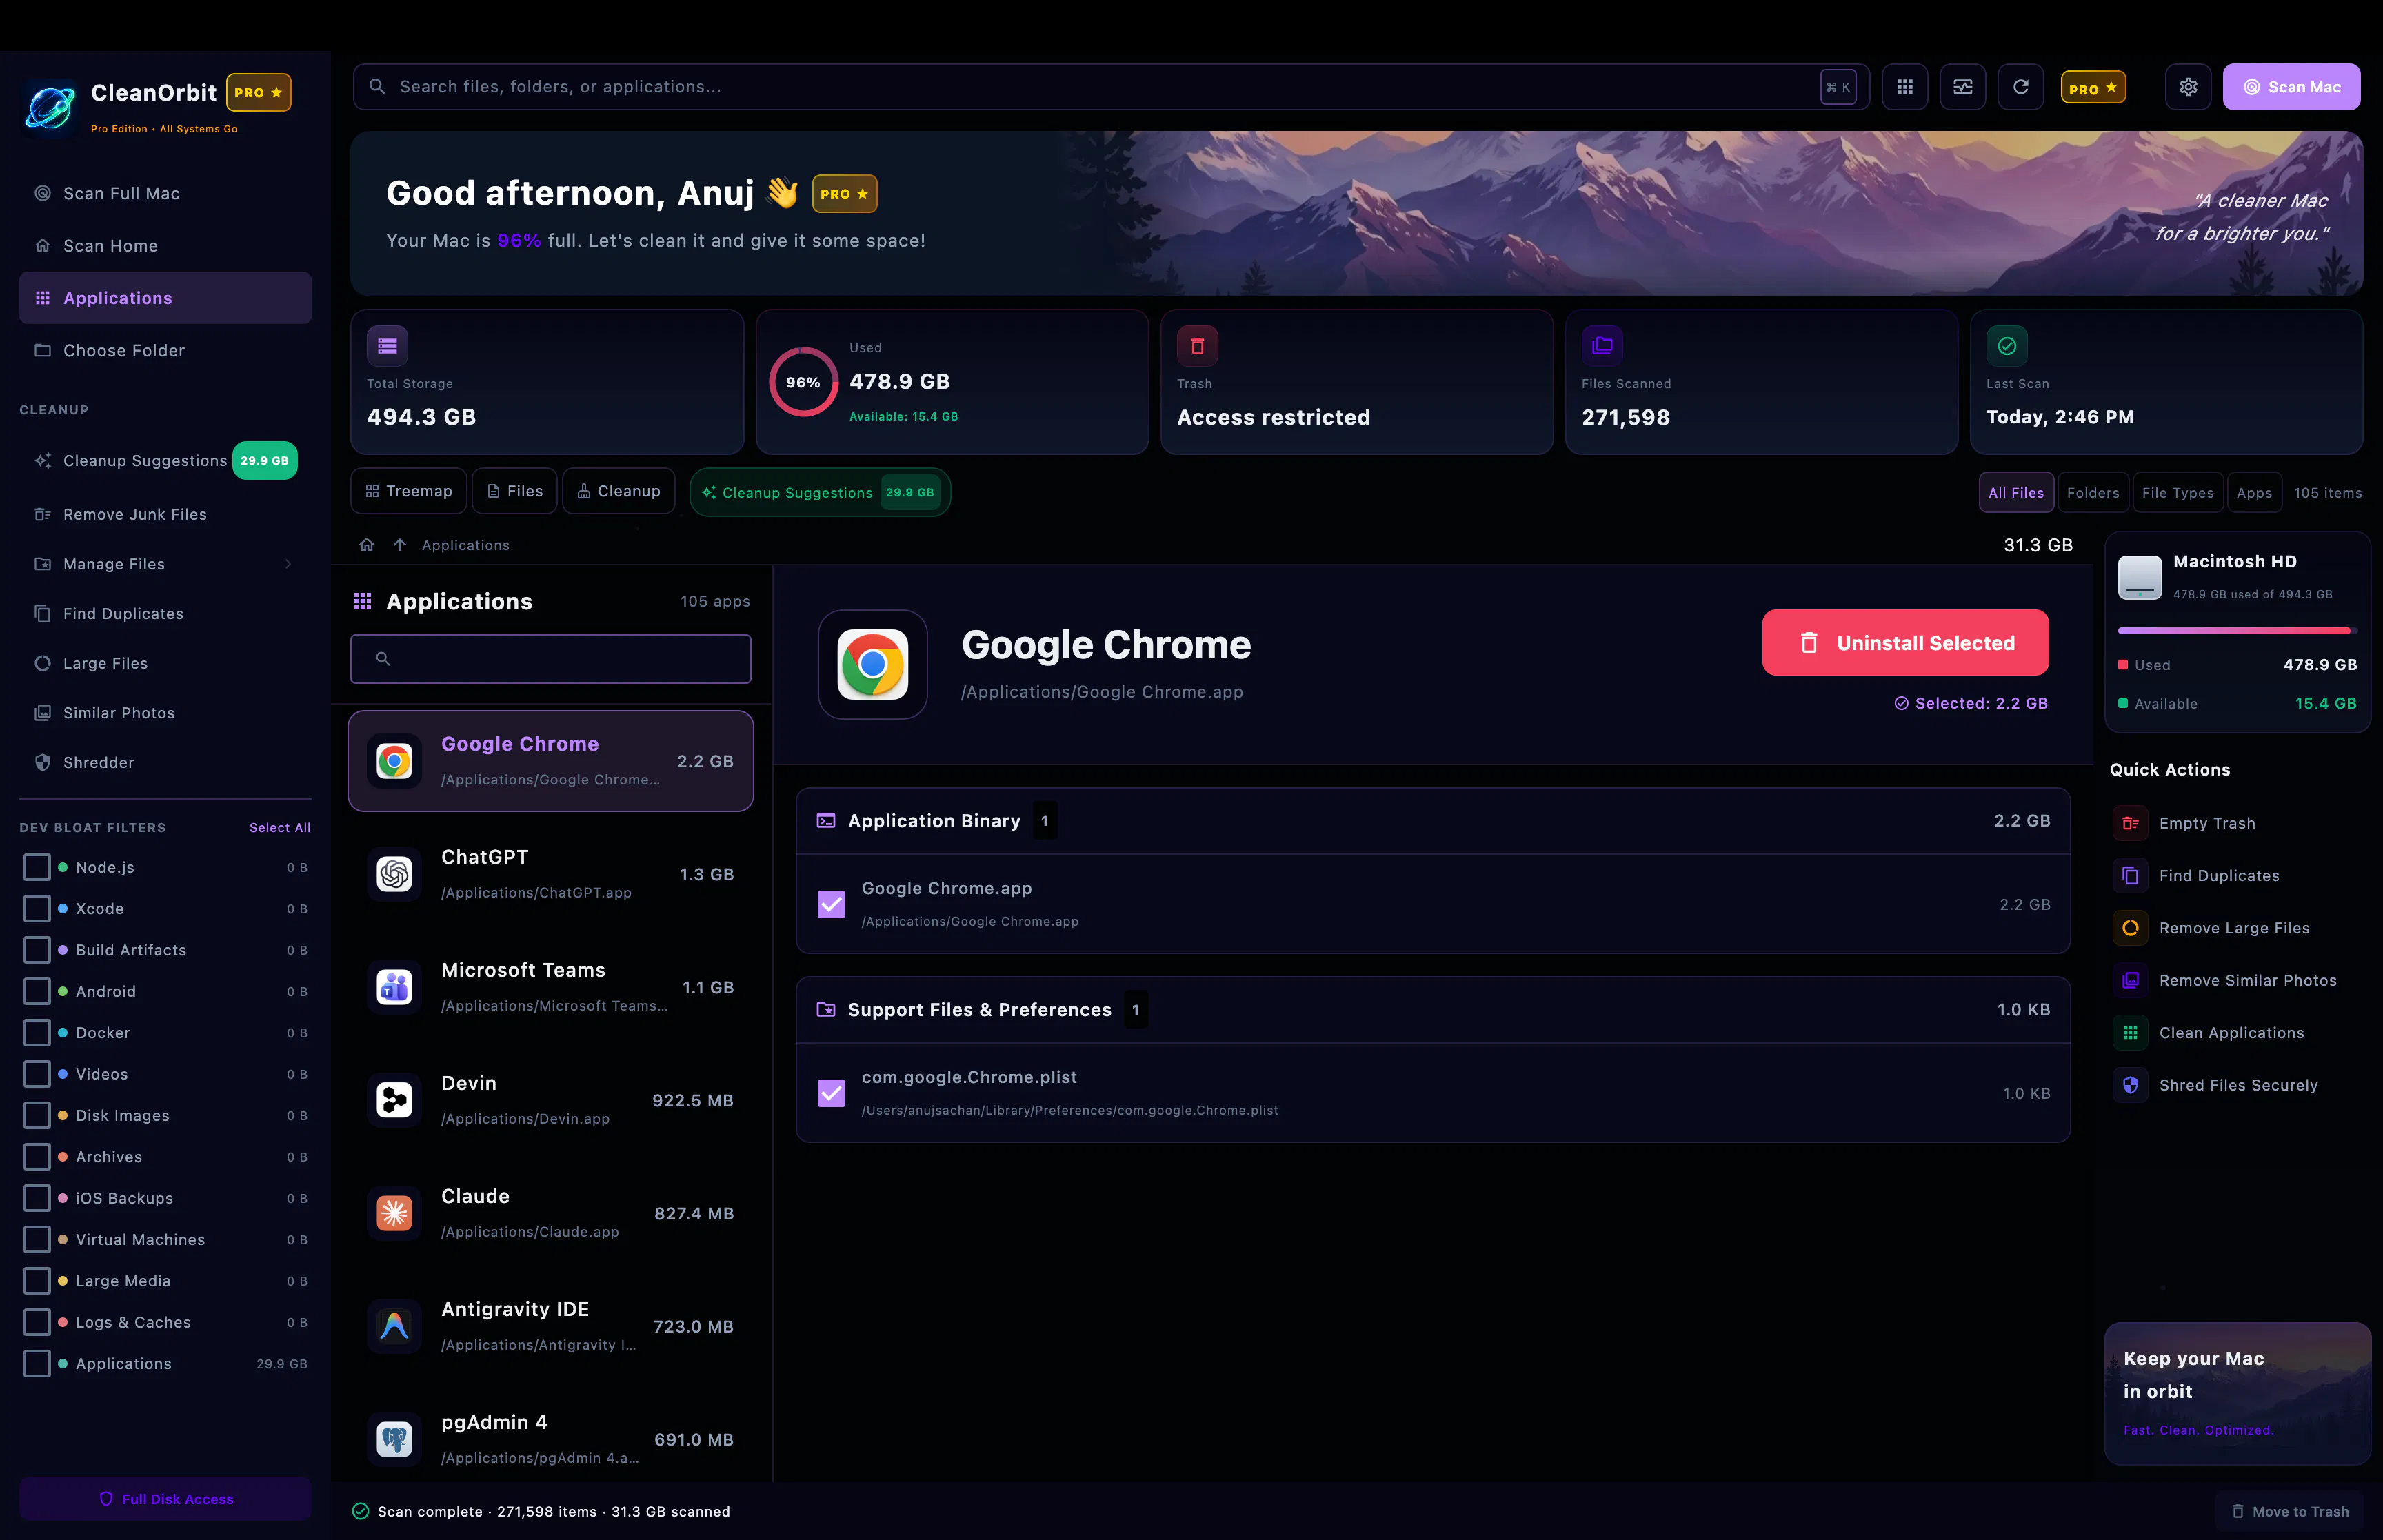The width and height of the screenshot is (2383, 1540).
Task: Click the Scan Mac button
Action: point(2291,87)
